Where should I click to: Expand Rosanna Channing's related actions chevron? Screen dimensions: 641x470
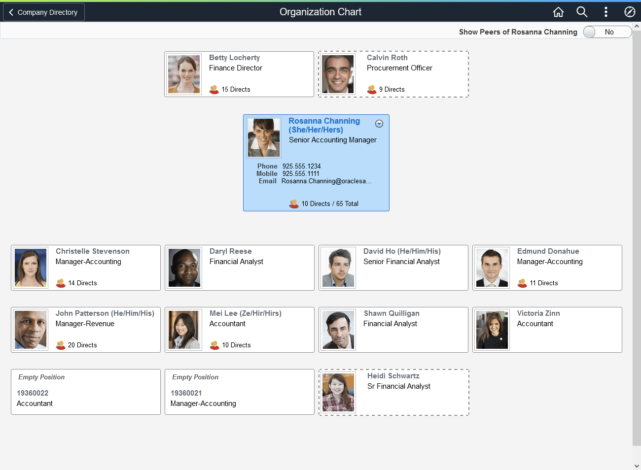379,124
